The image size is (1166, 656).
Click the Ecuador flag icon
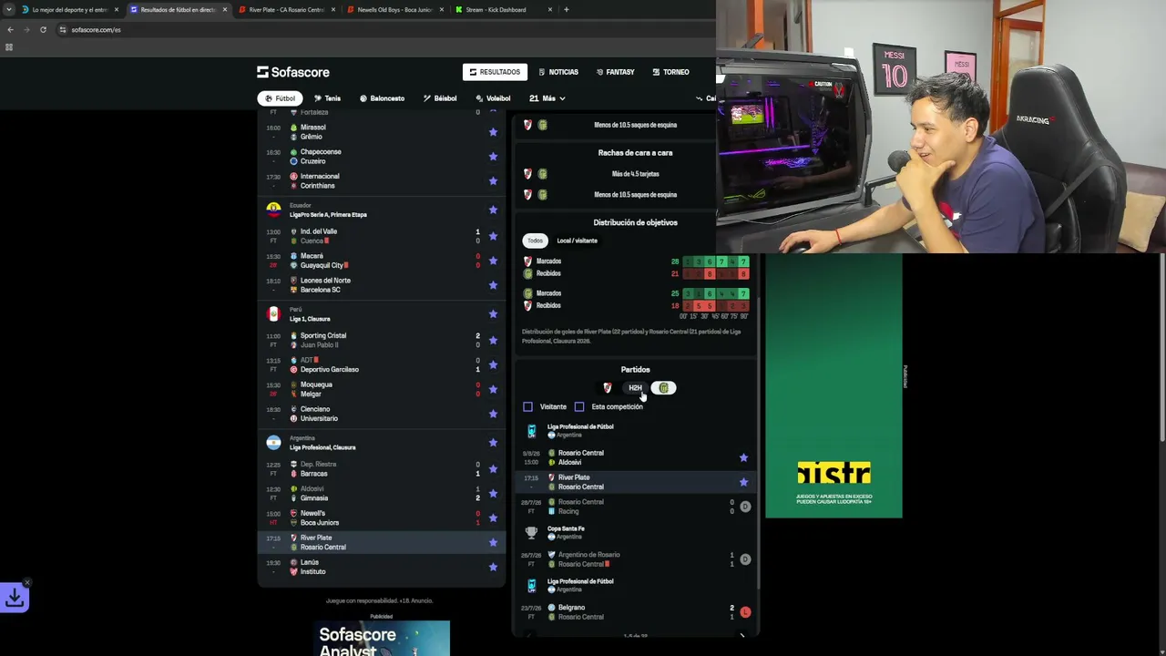[273, 210]
